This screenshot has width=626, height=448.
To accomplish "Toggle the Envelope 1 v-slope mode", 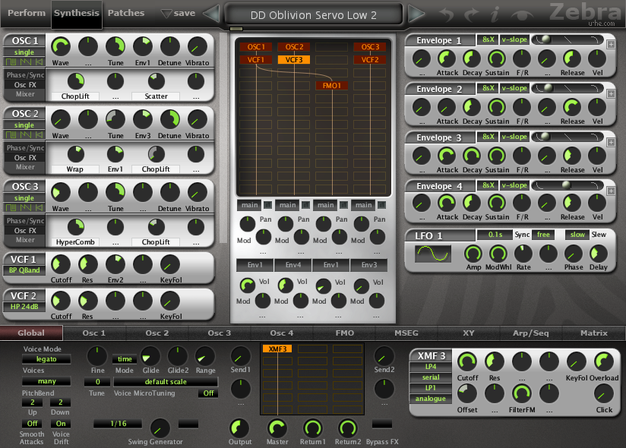I will pos(514,39).
